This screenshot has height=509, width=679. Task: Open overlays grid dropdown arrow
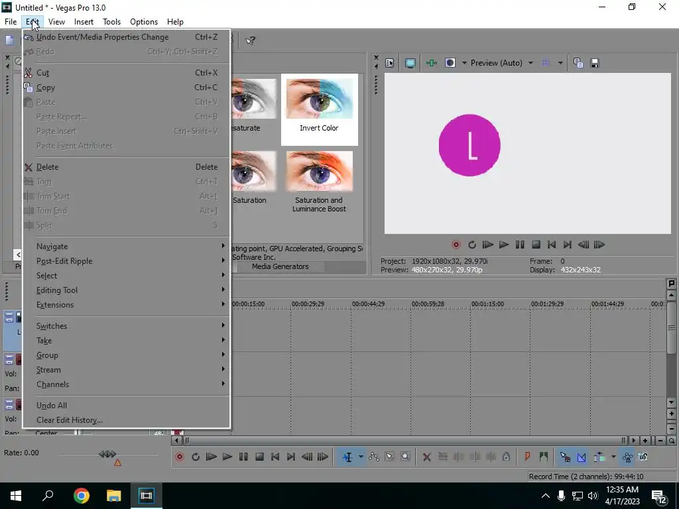point(560,63)
